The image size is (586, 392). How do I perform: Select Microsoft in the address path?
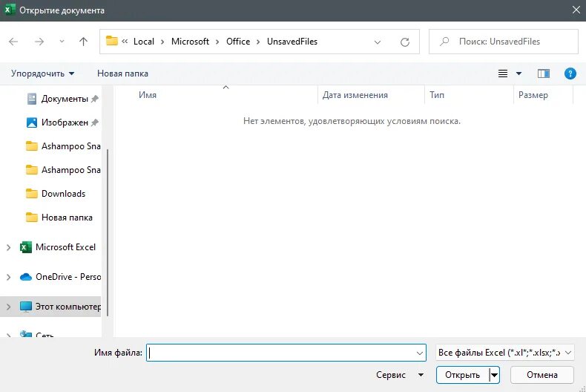coord(190,42)
